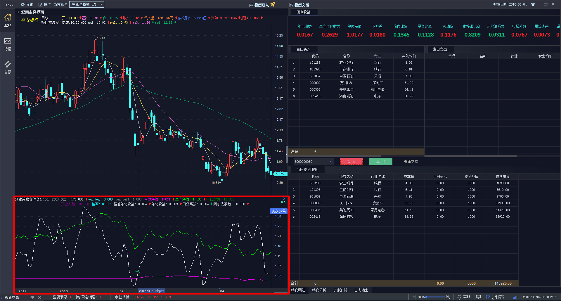Screen dimensions: 561x301
Task: Expand the 8000000080 account number dropdown
Action: (x=330, y=161)
